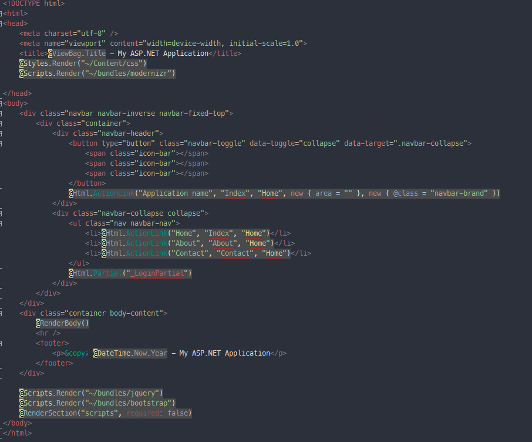Screen dimensions: 532x442
Task: Click the @class keyword in ActionLink
Action: [x=405, y=193]
